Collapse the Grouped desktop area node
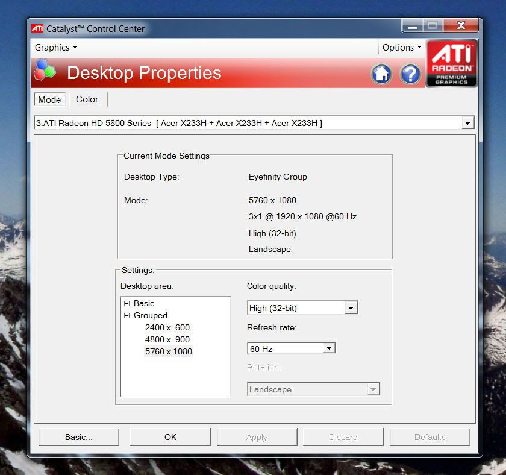The image size is (506, 475). (x=127, y=315)
